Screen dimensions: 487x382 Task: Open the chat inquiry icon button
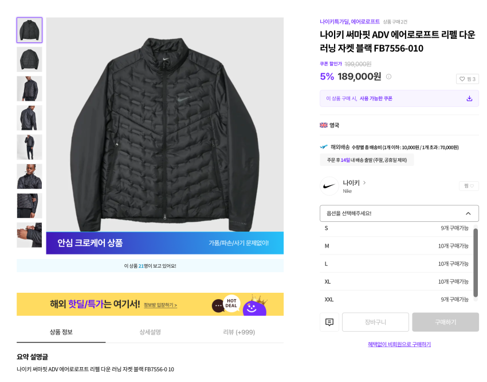329,322
